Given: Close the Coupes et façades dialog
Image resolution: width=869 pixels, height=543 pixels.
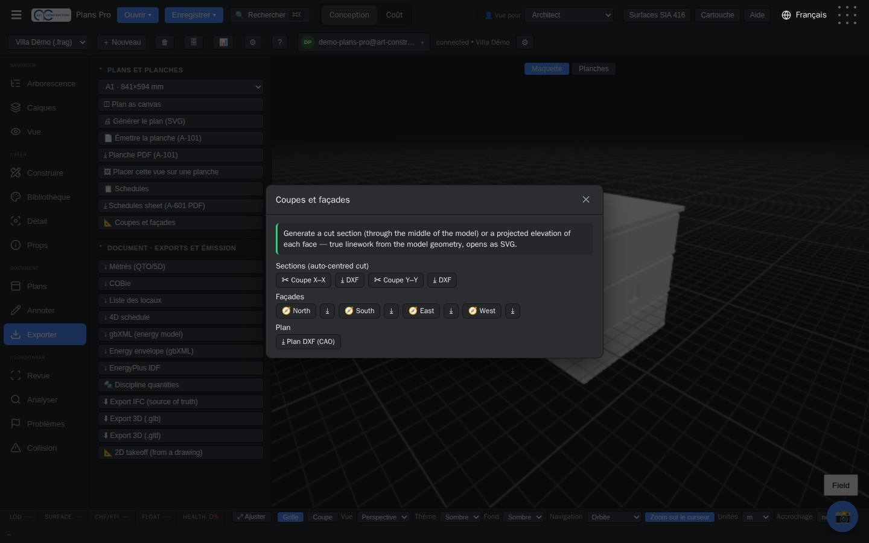Looking at the screenshot, I should pos(586,200).
